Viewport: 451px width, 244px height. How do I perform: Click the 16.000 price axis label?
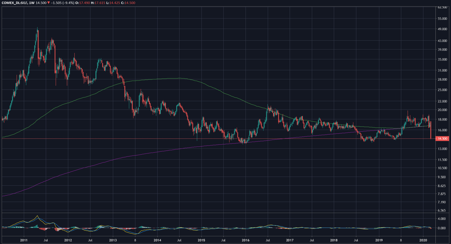pos(442,130)
